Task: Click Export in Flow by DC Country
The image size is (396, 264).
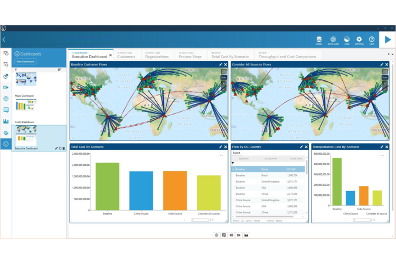Action: [237, 153]
